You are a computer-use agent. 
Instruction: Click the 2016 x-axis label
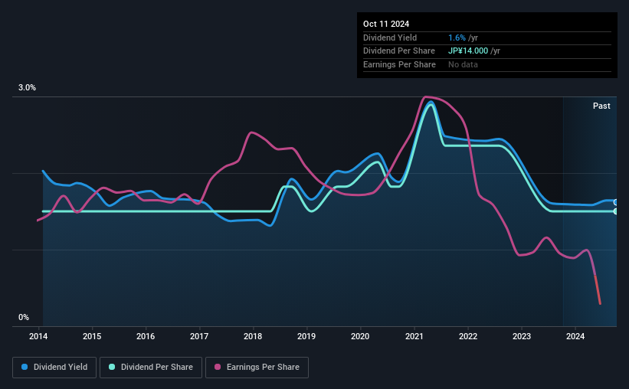coord(146,336)
